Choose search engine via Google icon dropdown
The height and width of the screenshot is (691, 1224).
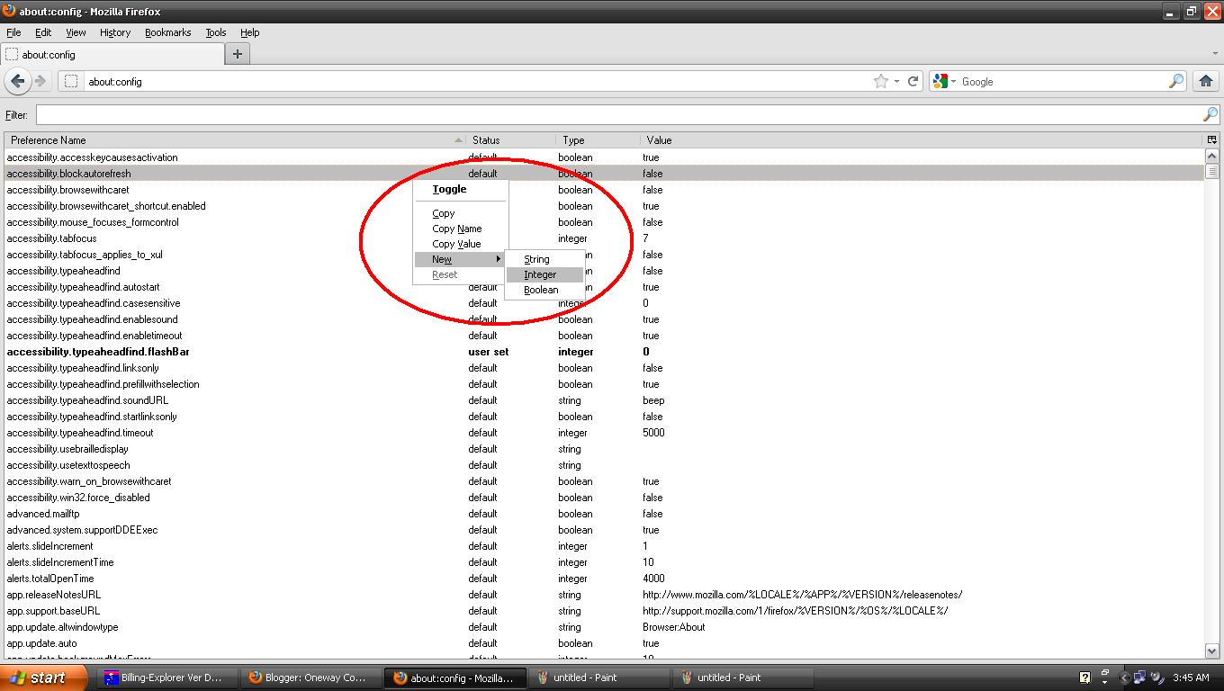[x=944, y=81]
